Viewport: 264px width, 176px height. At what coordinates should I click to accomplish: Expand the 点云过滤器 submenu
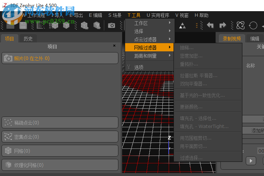[150, 39]
